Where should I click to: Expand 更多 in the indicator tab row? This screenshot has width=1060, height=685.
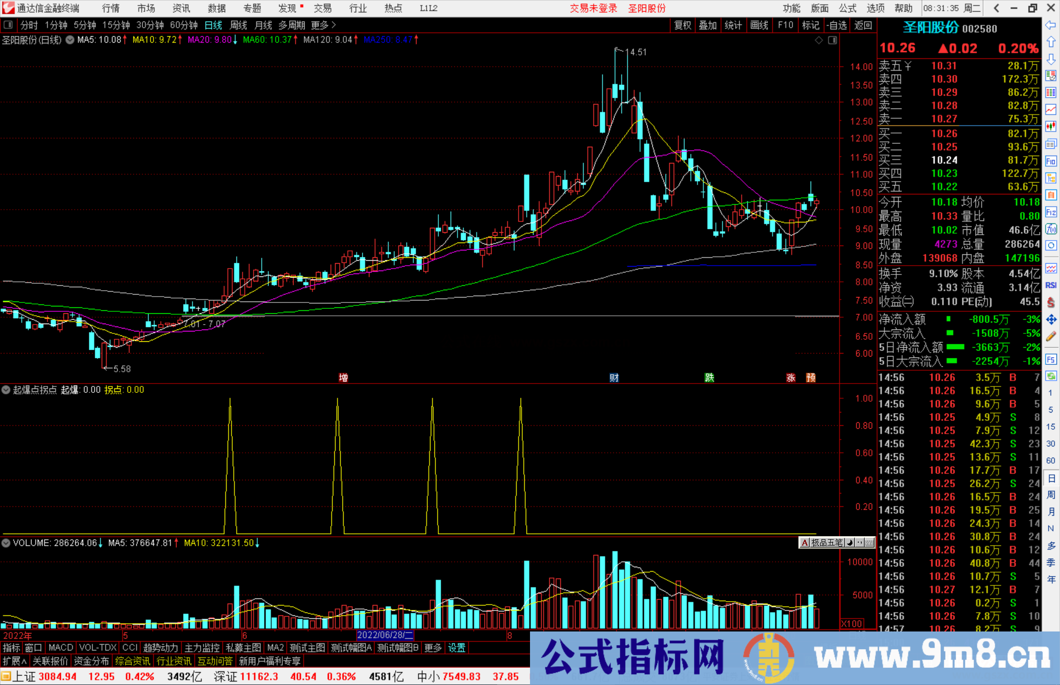pyautogui.click(x=433, y=648)
